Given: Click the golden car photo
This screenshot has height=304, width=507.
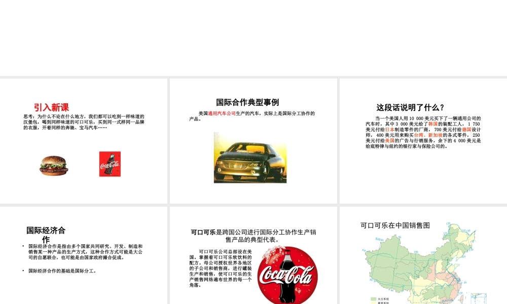Looking at the screenshot, I should click(250, 158).
